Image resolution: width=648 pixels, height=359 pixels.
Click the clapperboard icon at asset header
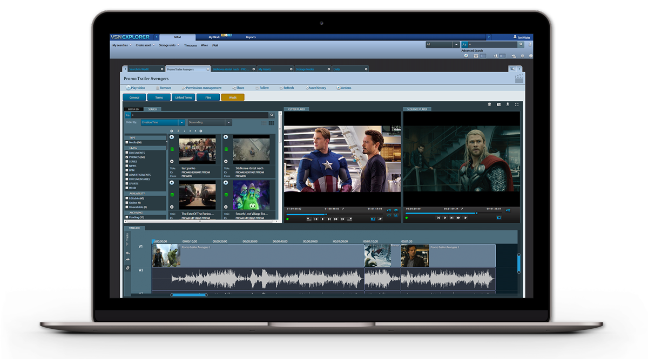pyautogui.click(x=519, y=79)
